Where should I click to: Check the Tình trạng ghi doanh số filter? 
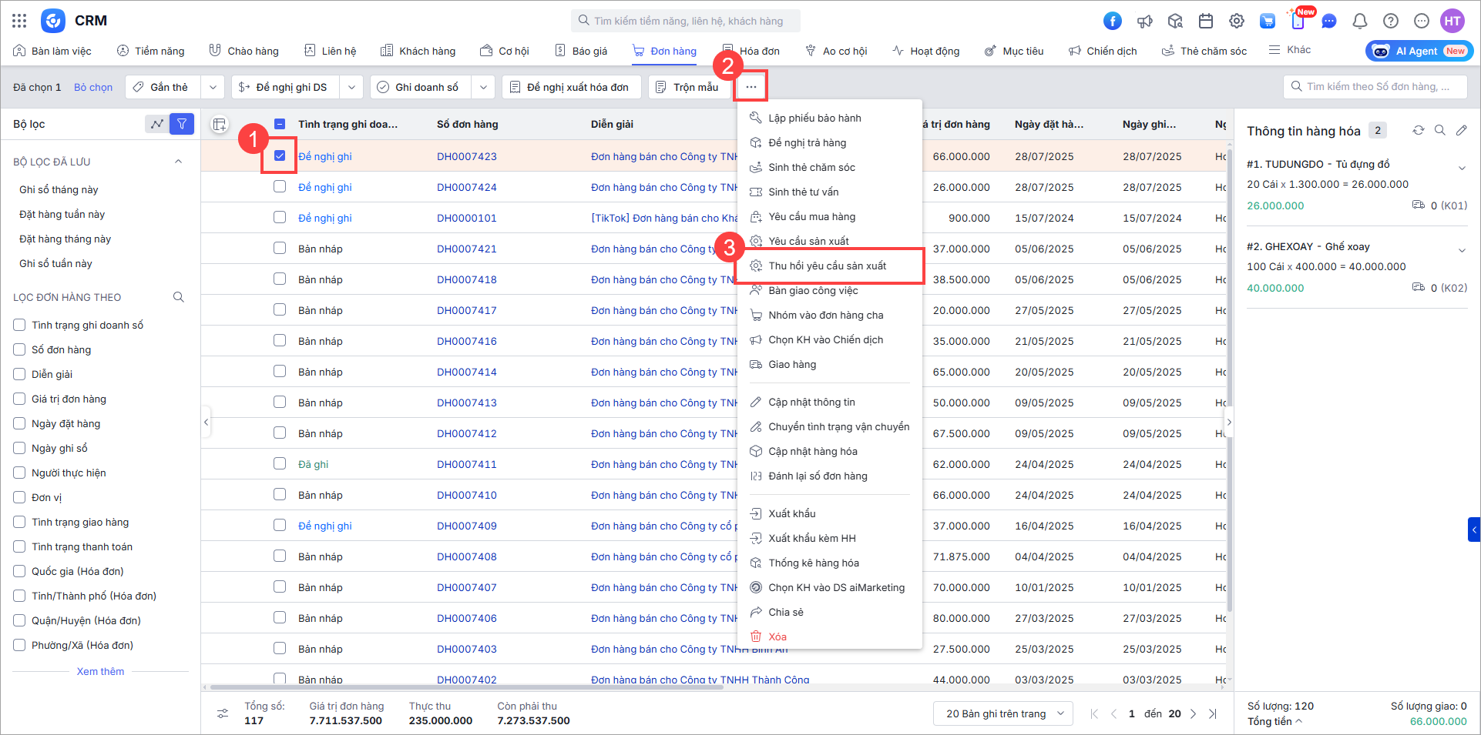pyautogui.click(x=19, y=325)
